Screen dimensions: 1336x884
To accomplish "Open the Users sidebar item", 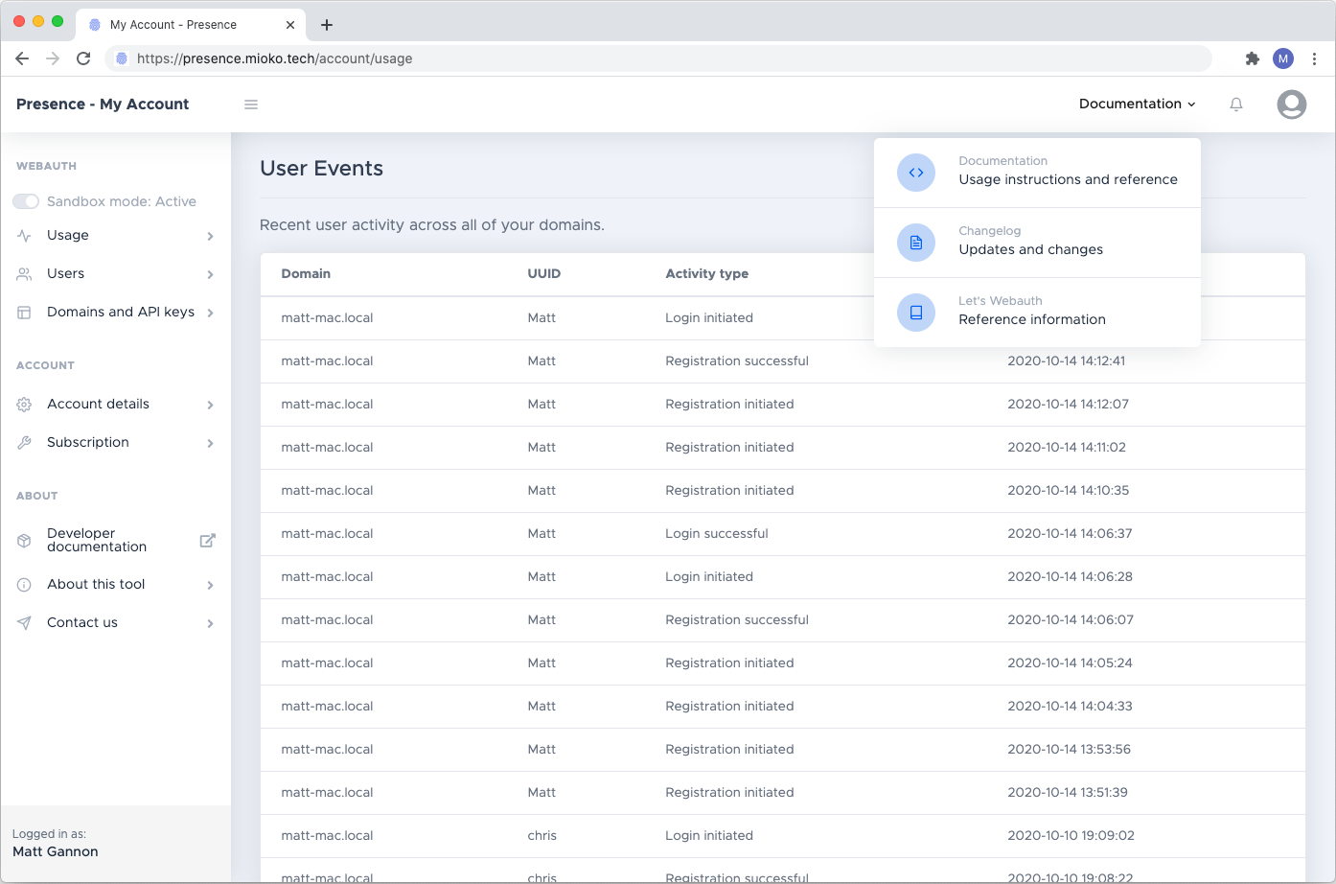I will click(116, 274).
